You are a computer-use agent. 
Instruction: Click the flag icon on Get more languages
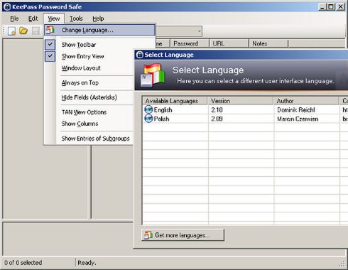pyautogui.click(x=148, y=235)
